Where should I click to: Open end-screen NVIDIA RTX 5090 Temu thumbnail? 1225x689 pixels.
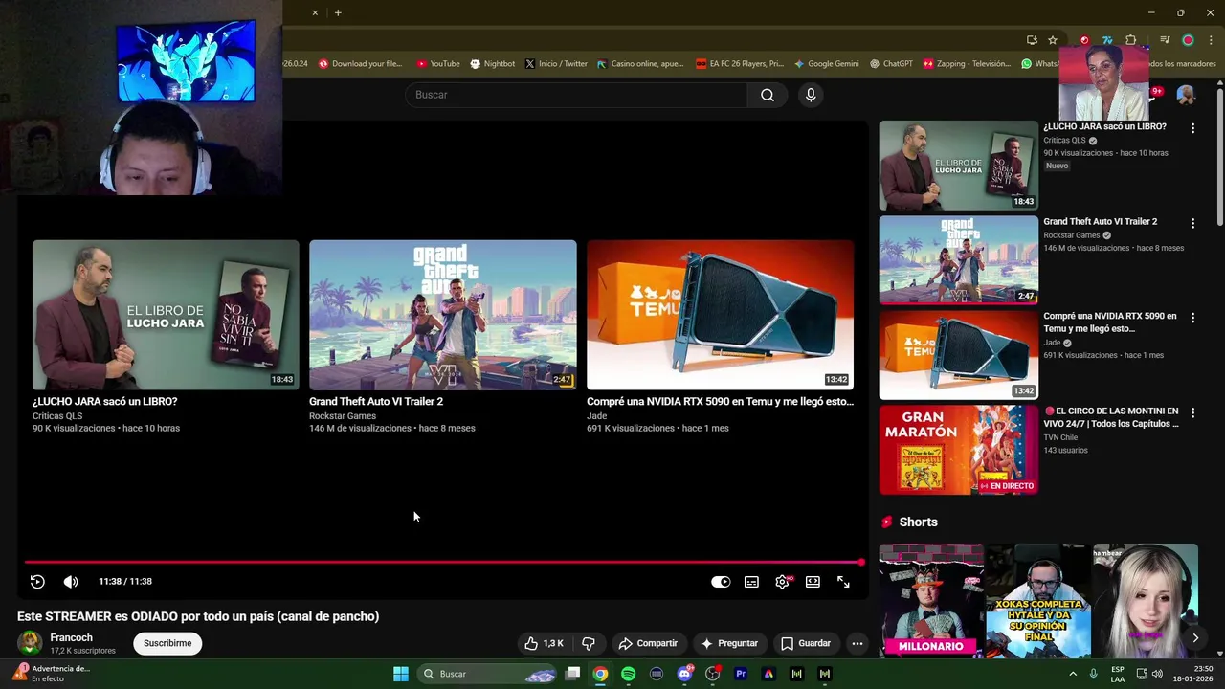click(x=720, y=315)
